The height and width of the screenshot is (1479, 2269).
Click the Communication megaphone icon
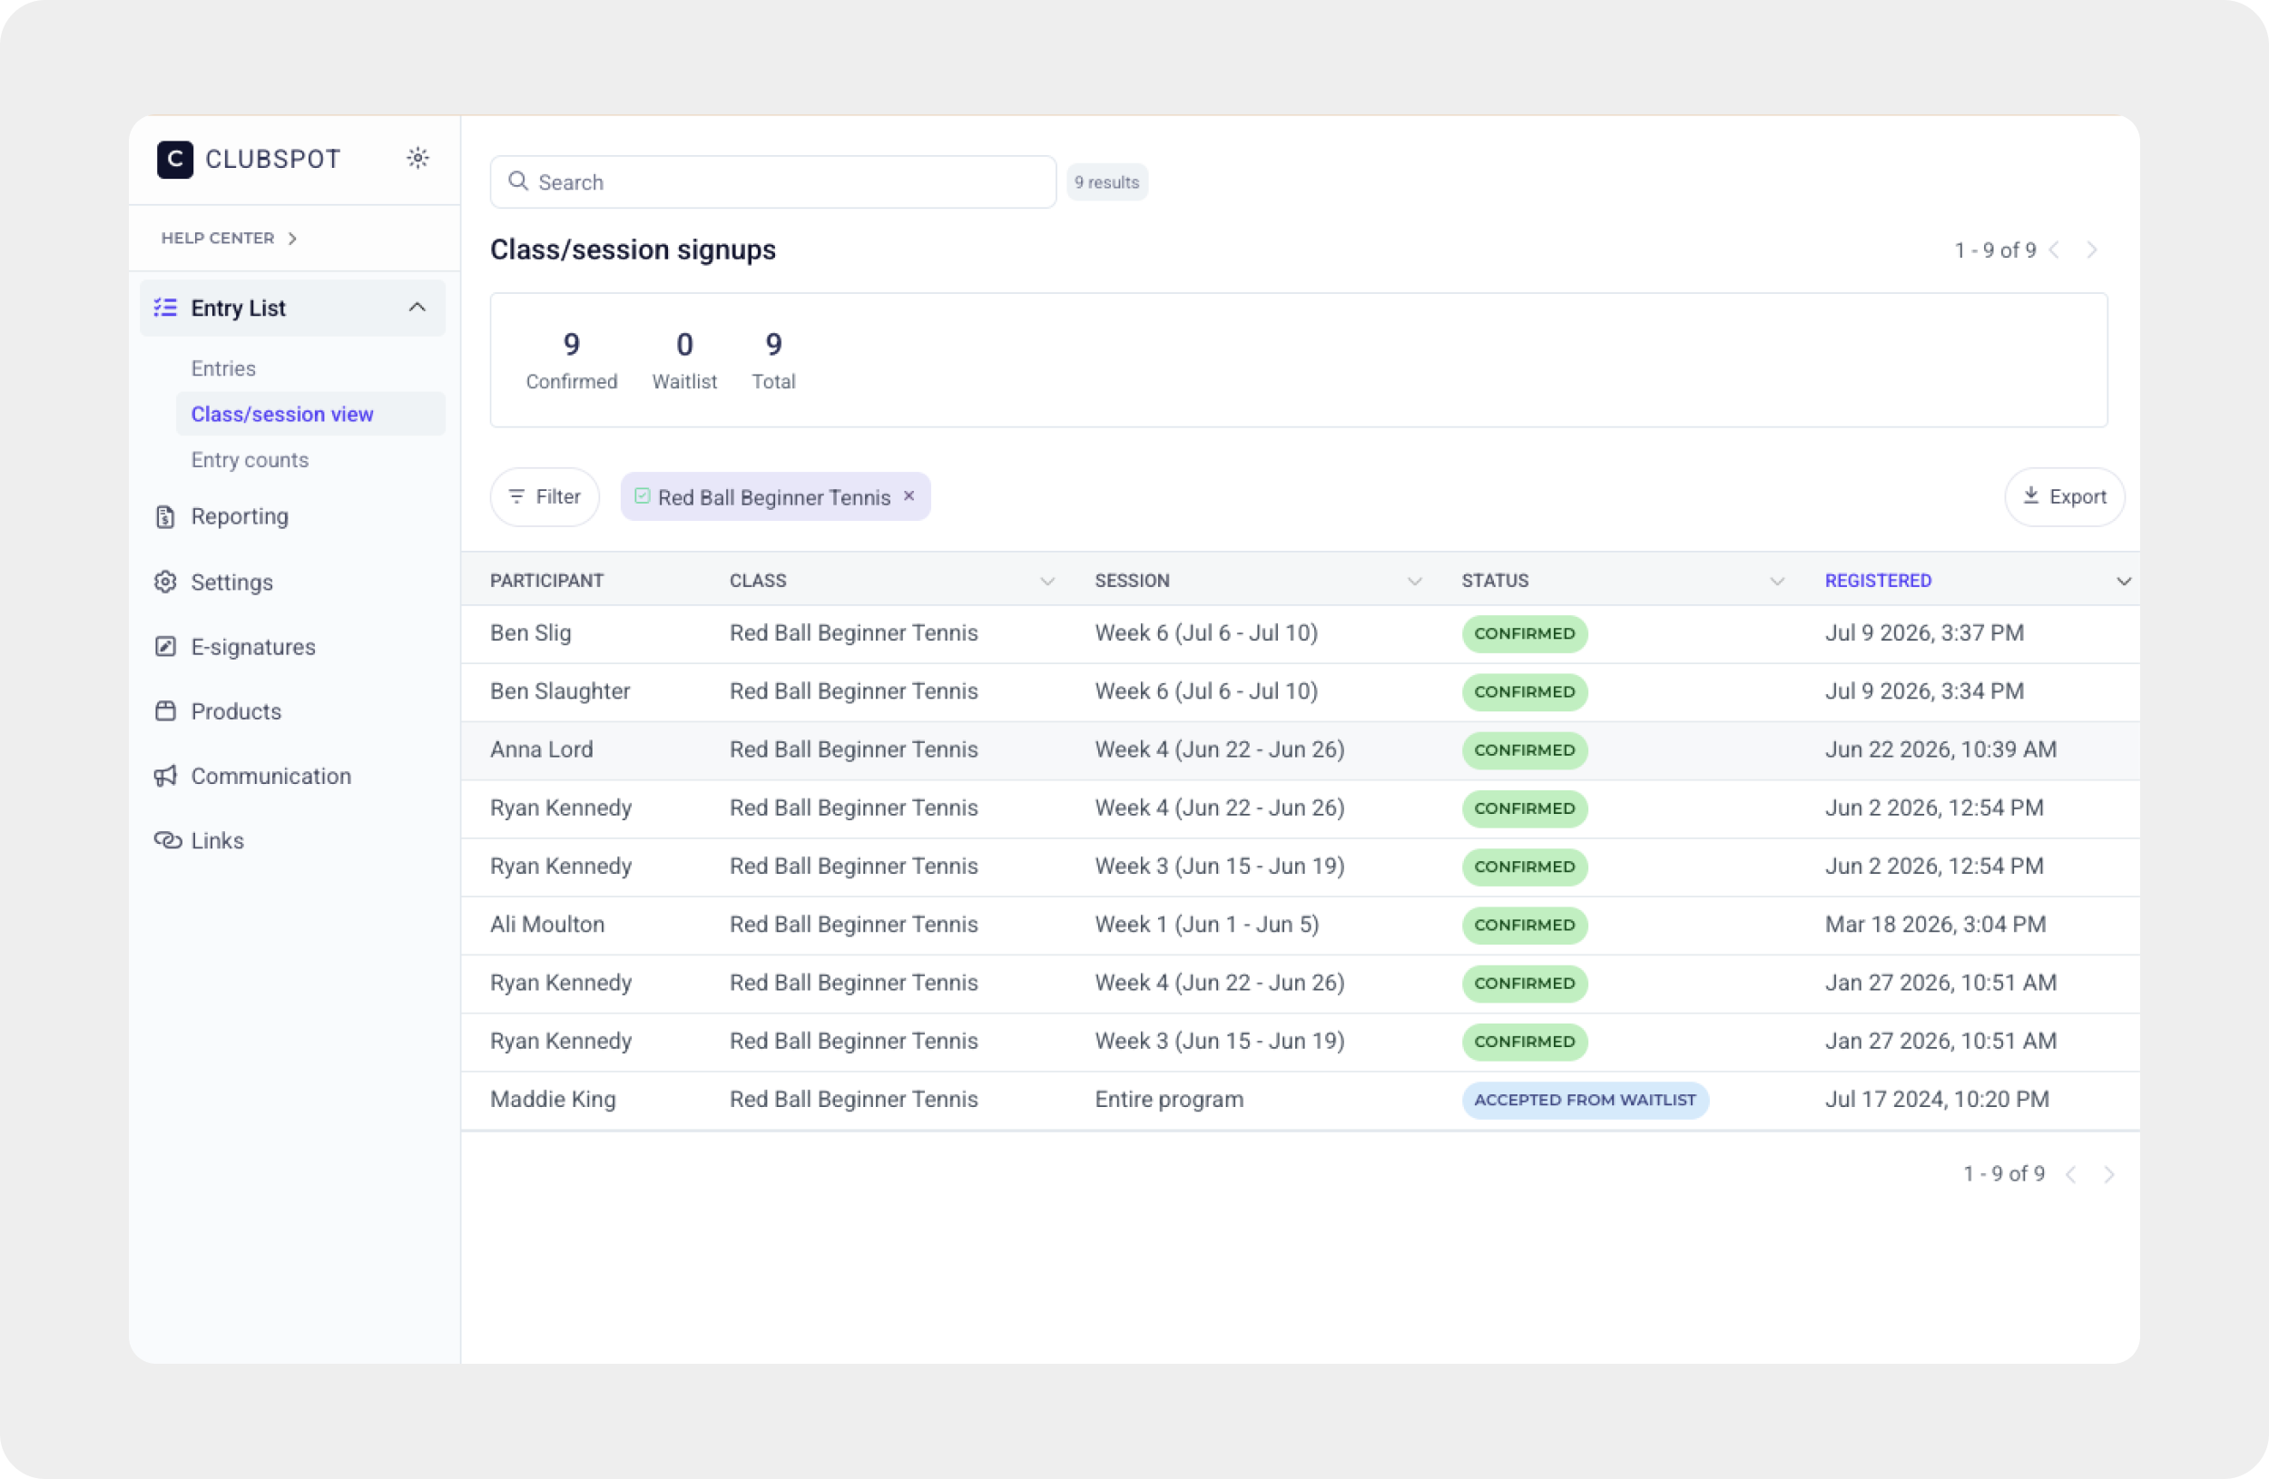pyautogui.click(x=166, y=776)
